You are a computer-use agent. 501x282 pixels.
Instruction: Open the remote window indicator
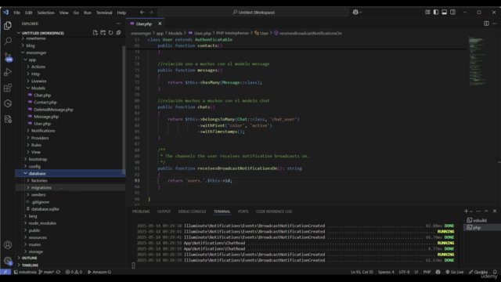5,272
